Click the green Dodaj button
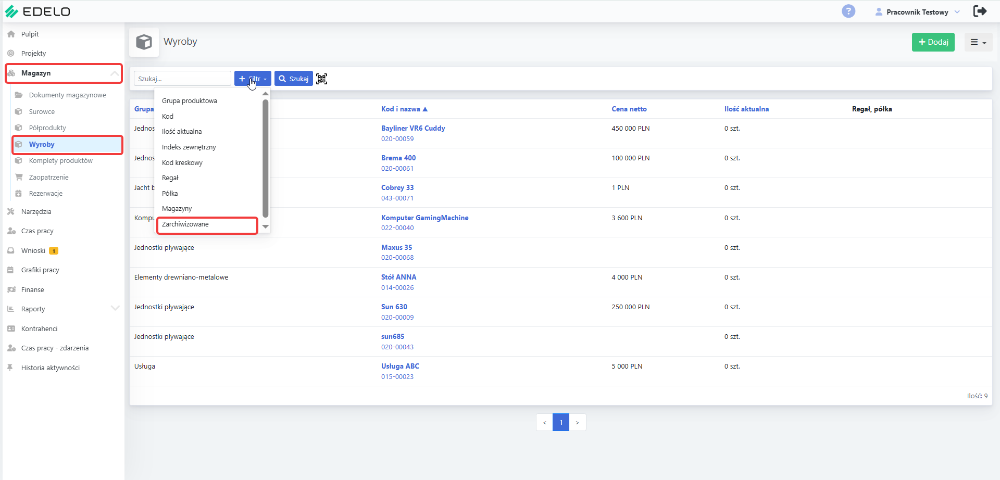 (x=933, y=42)
